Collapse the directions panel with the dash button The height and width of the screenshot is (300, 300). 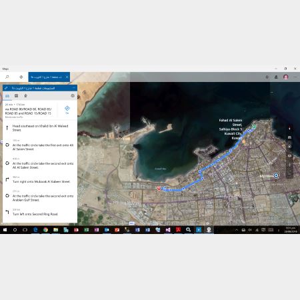pos(73,88)
